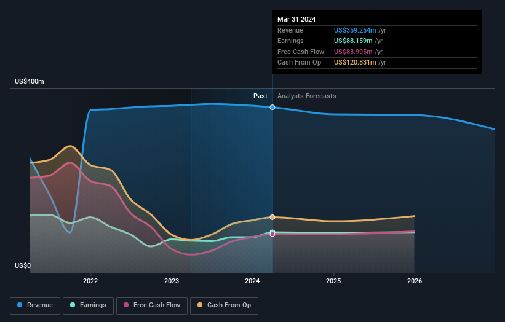Viewport: 505px width, 322px height.
Task: Click the US$400m y-axis label
Action: click(x=30, y=81)
